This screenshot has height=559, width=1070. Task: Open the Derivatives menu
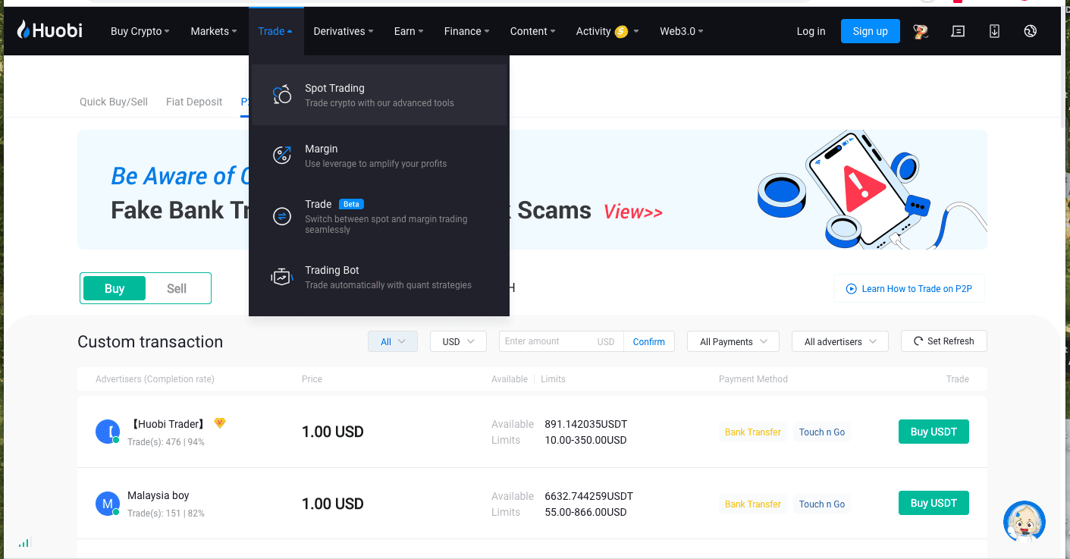[x=344, y=31]
